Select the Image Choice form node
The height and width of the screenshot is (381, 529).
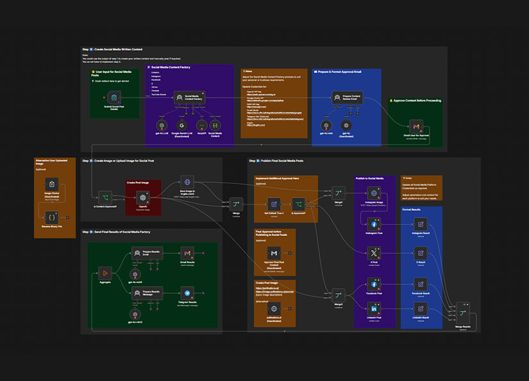pyautogui.click(x=52, y=185)
